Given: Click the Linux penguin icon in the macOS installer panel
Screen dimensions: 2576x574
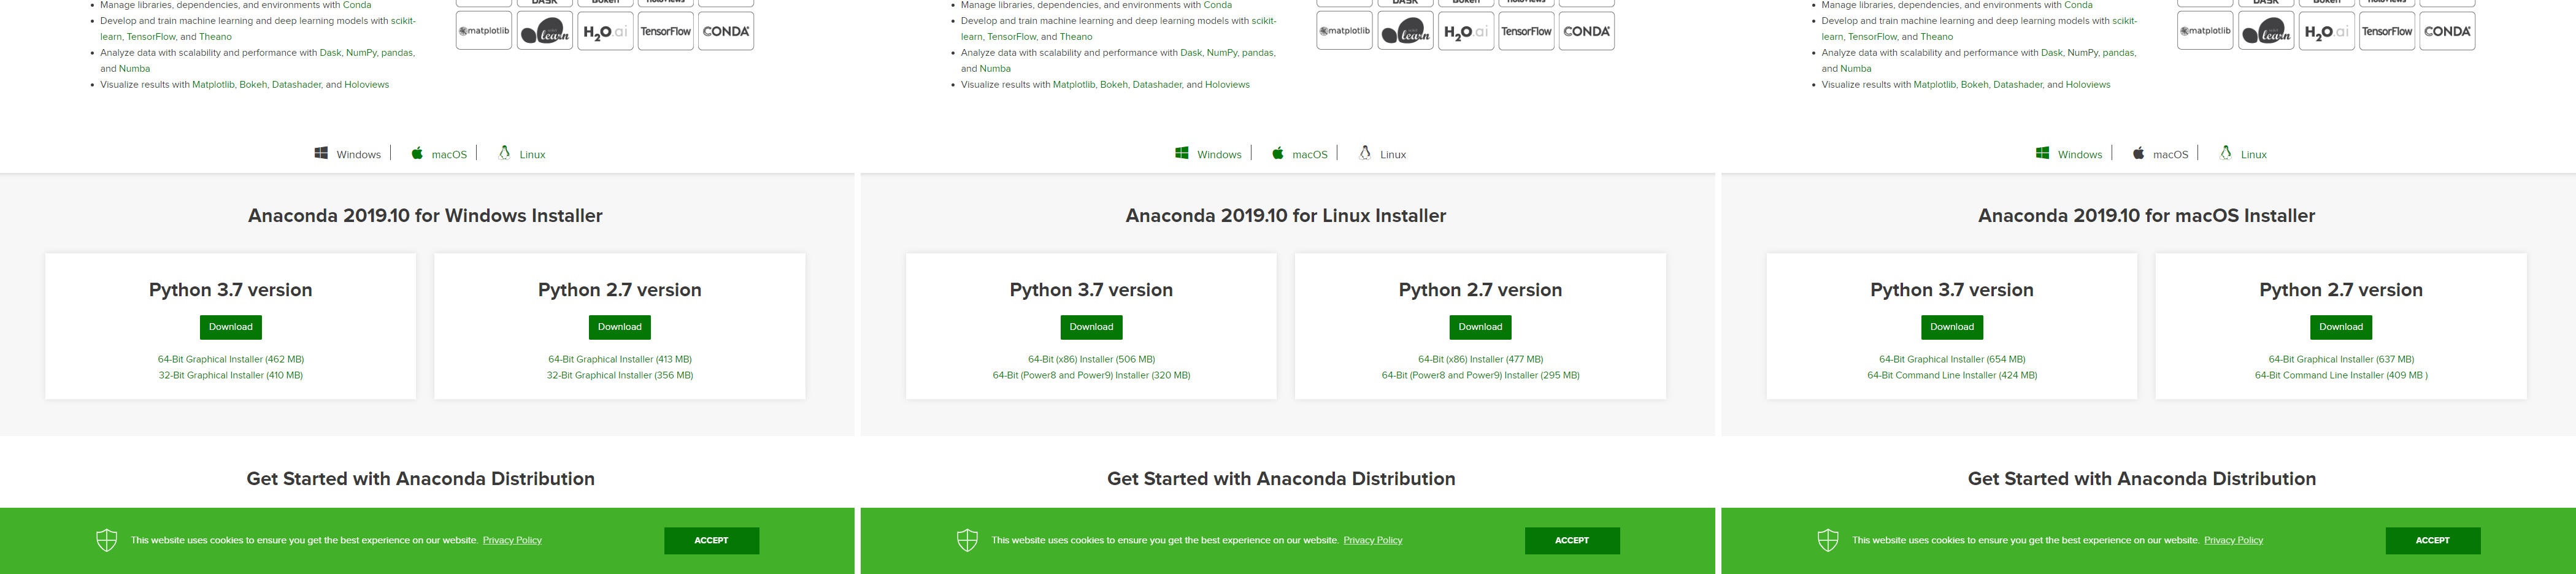Looking at the screenshot, I should point(2226,152).
